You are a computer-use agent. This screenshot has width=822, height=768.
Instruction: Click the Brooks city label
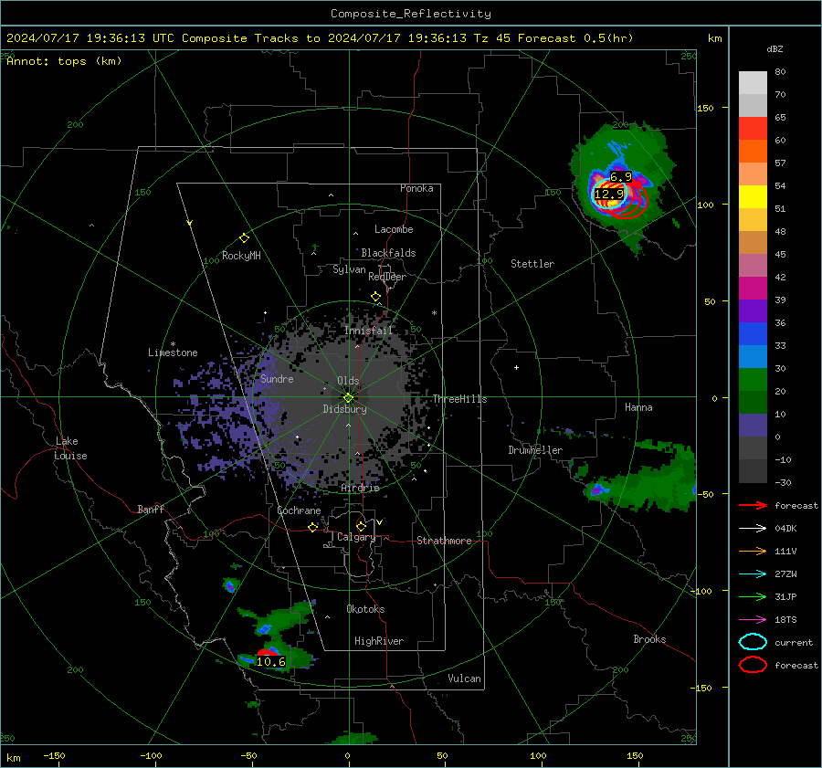coord(649,639)
